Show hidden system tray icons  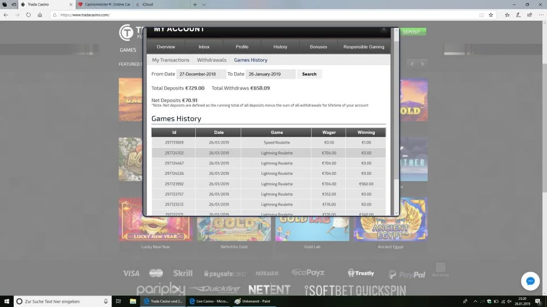[475, 301]
